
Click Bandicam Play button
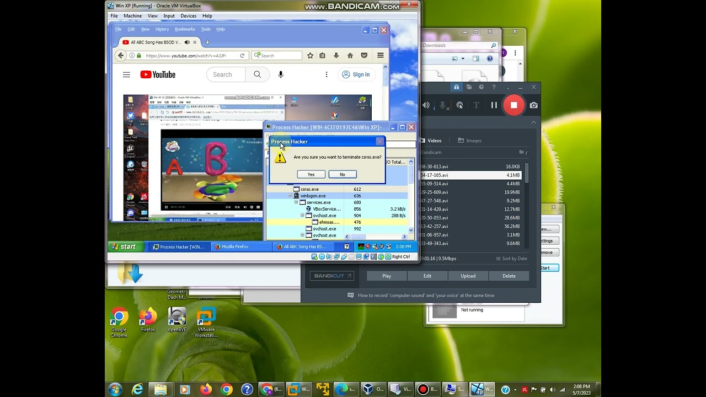point(387,276)
